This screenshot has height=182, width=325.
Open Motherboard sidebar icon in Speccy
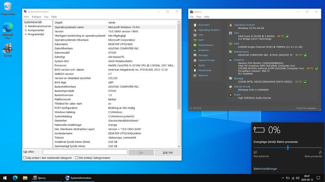click(195, 45)
